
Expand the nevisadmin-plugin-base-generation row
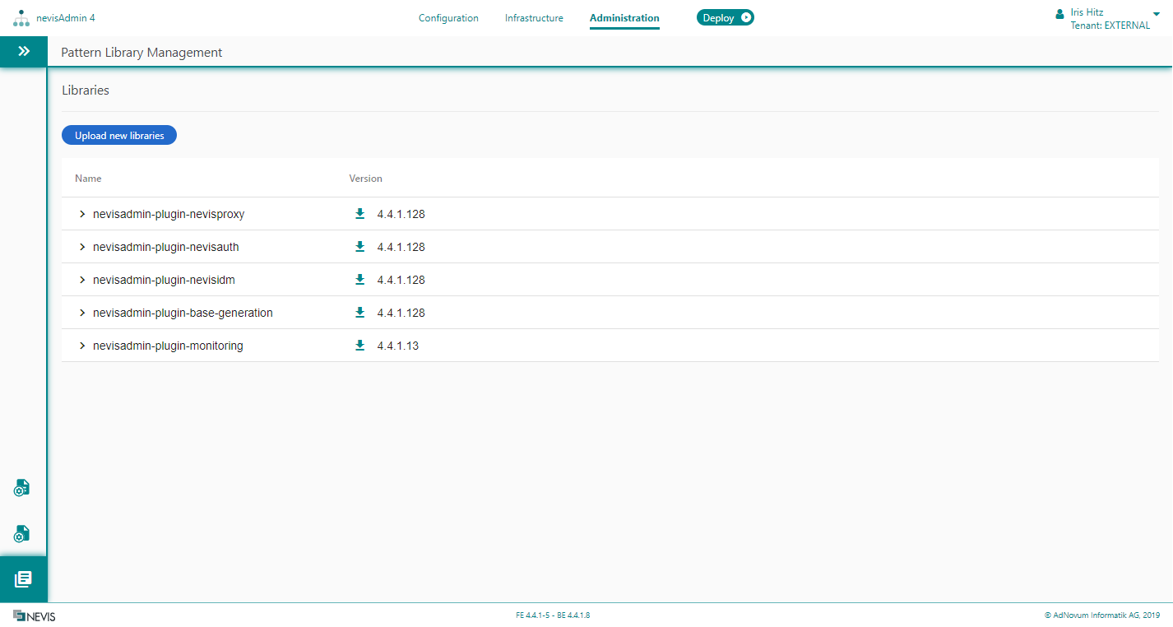click(x=82, y=313)
